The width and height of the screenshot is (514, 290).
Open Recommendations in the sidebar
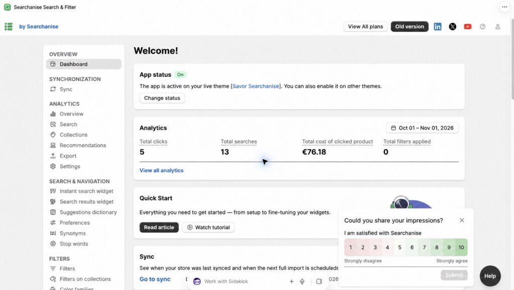click(x=84, y=145)
